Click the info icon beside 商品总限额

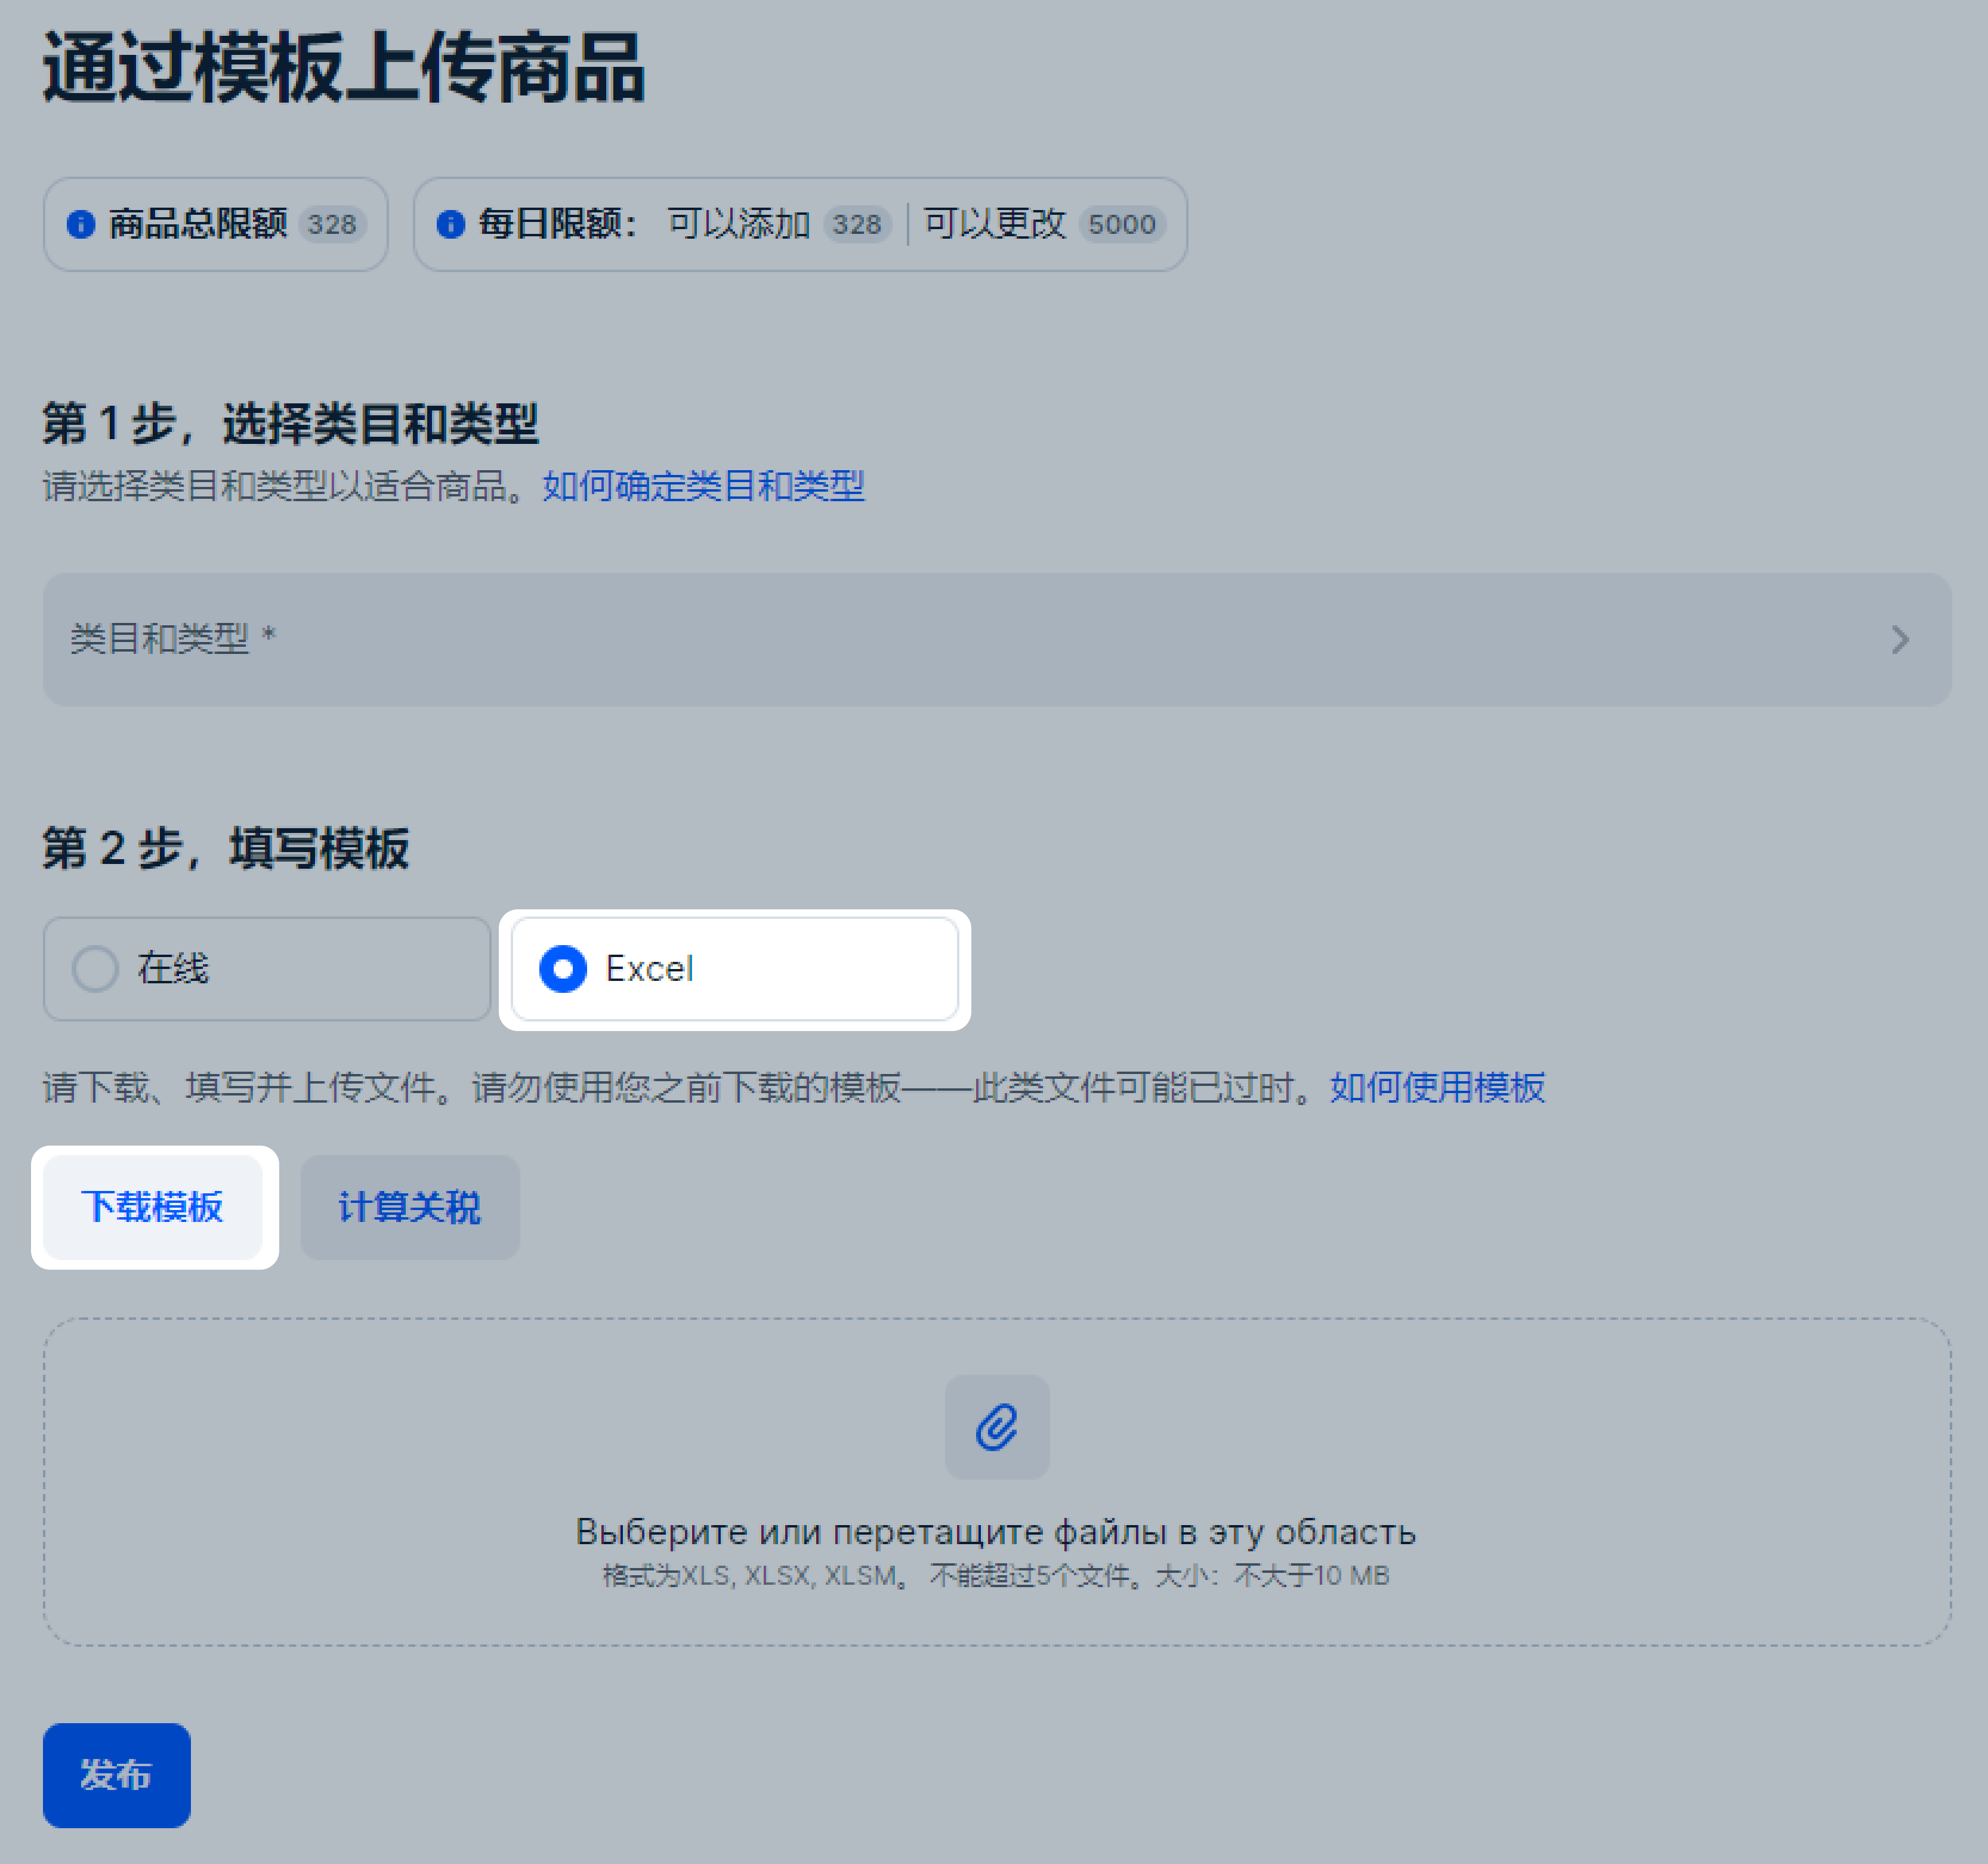81,224
